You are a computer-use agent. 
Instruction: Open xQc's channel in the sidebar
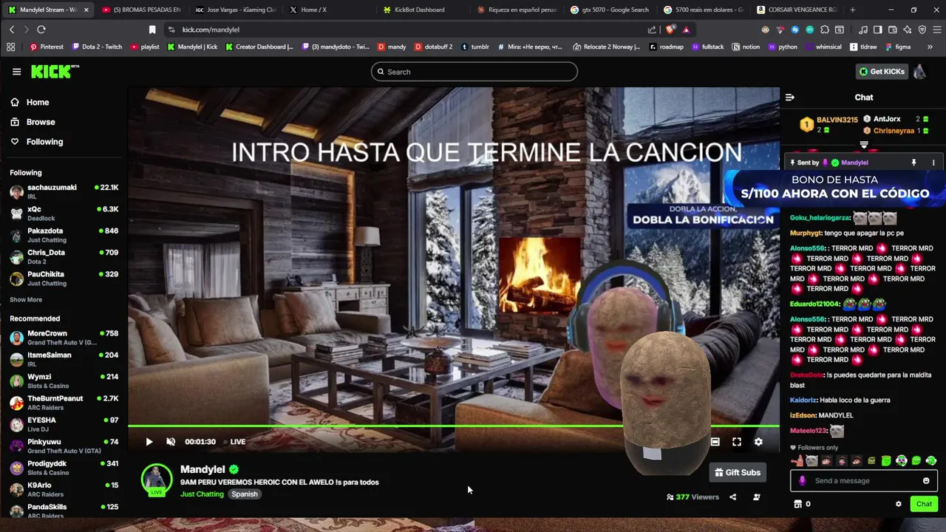coord(64,214)
